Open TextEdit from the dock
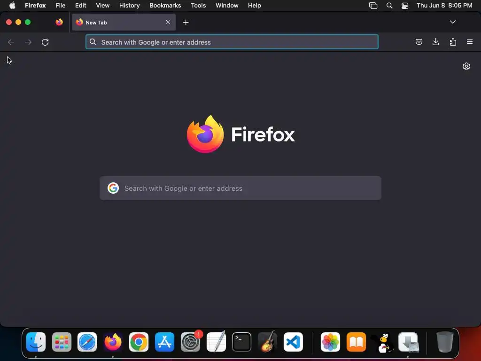This screenshot has height=361, width=481. point(216,342)
